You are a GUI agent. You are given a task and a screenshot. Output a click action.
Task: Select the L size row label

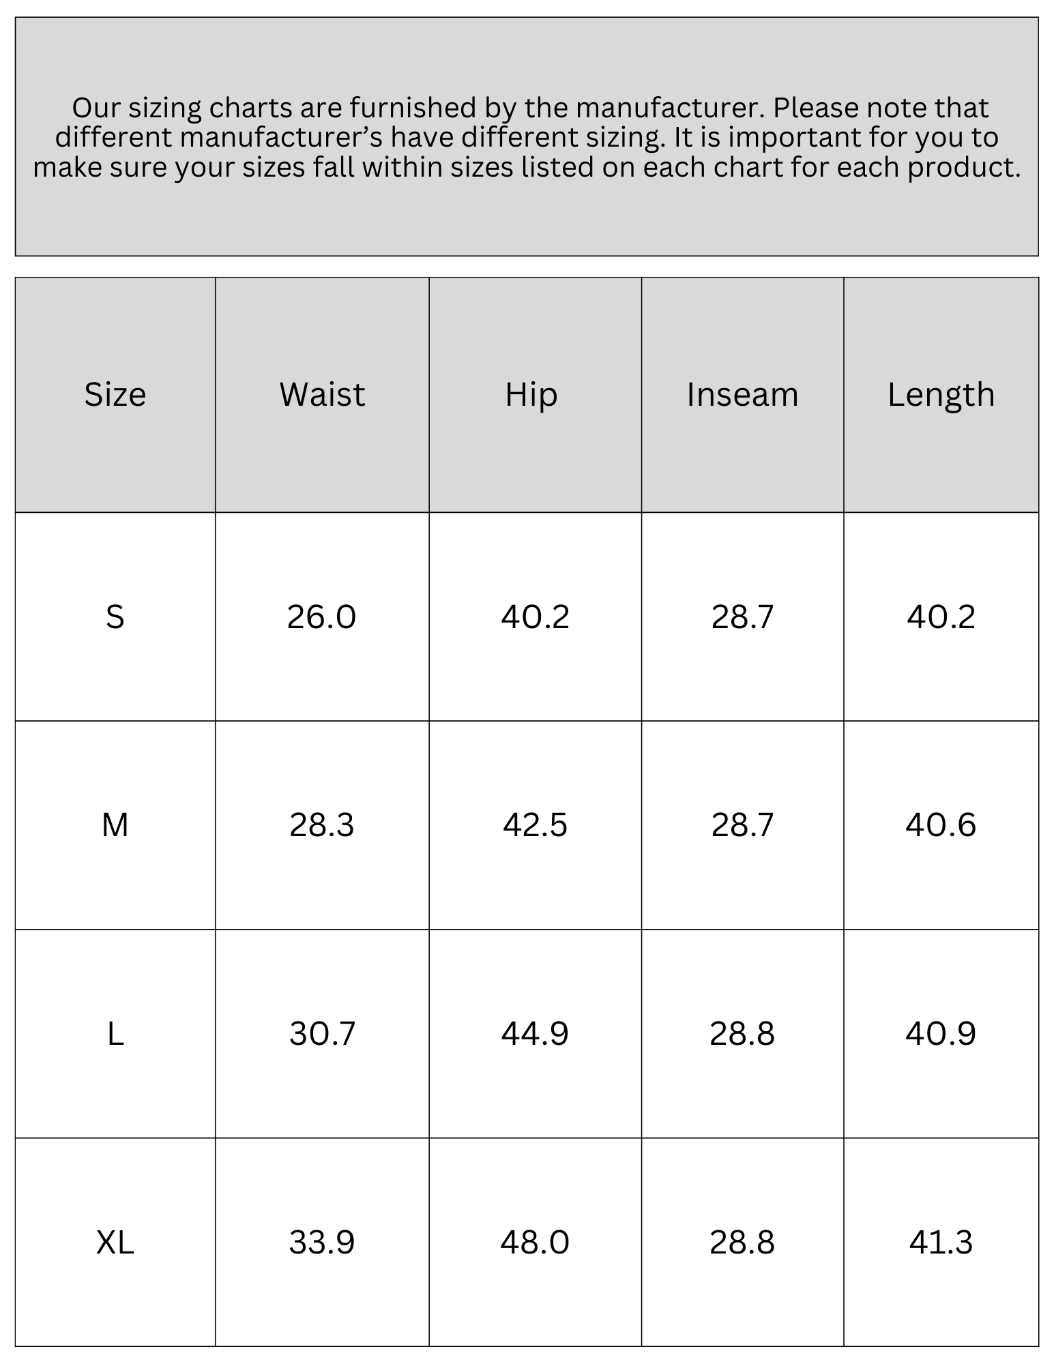(115, 1034)
